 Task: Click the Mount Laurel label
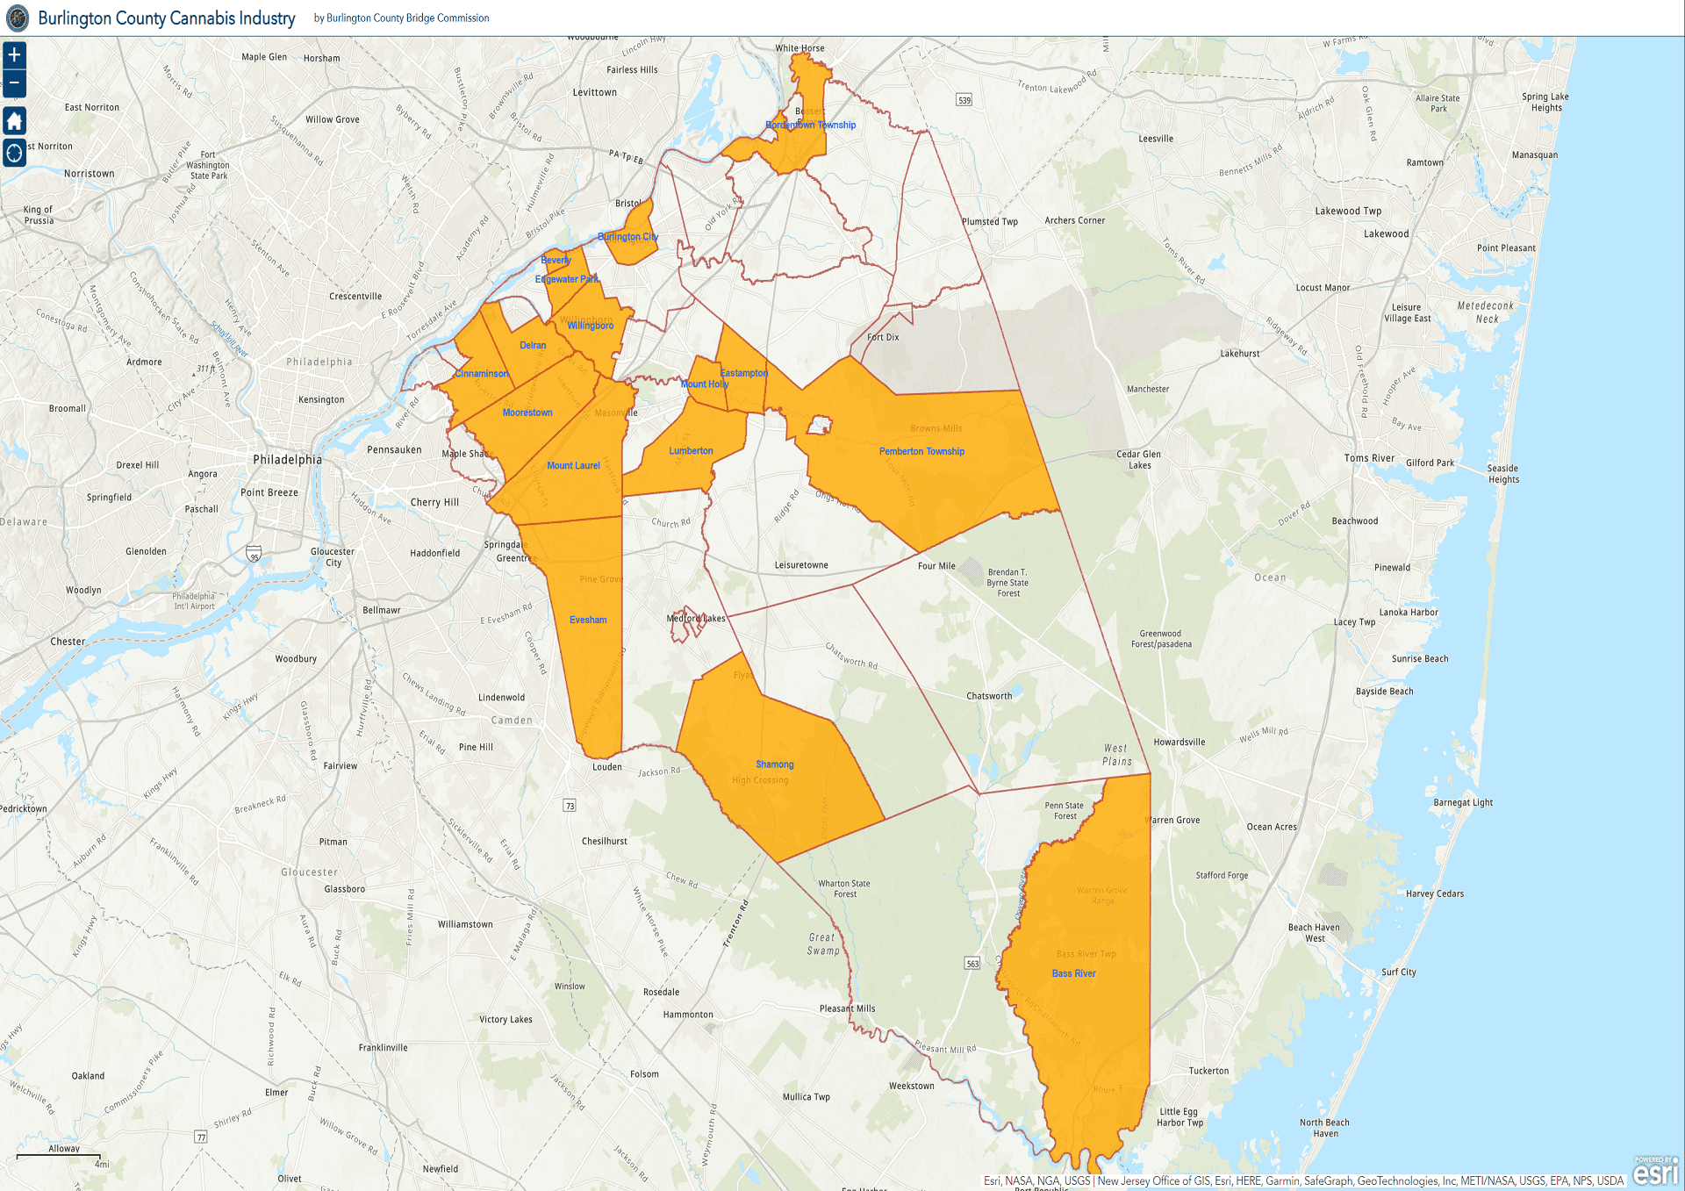[573, 466]
